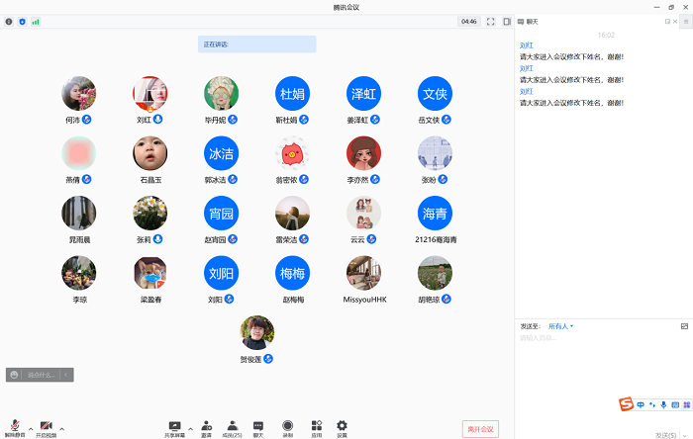Open the Apps (应用) icon
The height and width of the screenshot is (439, 693).
[316, 426]
